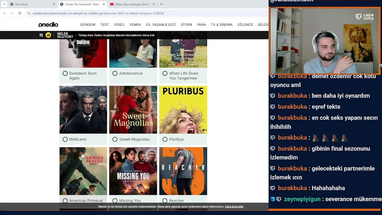
Task: Open the VİTRİN section
Action: [x=186, y=25]
